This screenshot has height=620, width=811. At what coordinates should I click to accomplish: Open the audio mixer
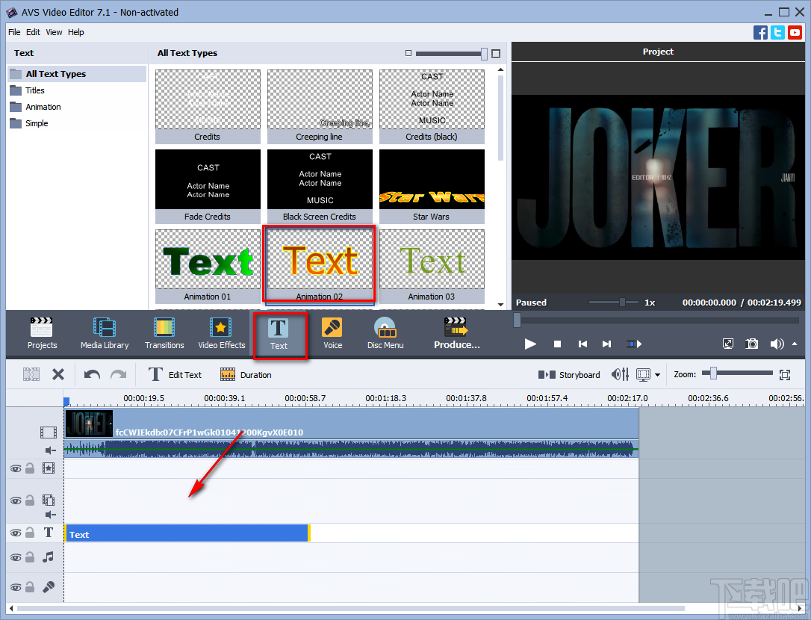620,374
